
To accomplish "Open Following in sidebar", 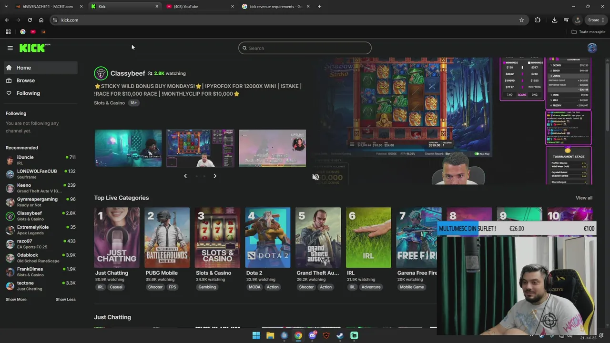I will [41, 93].
